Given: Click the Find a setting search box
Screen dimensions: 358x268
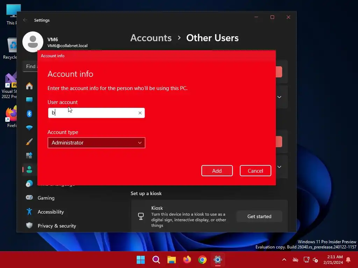Looking at the screenshot, I should coord(30,66).
